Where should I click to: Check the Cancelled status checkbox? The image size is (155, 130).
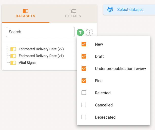click(84, 105)
